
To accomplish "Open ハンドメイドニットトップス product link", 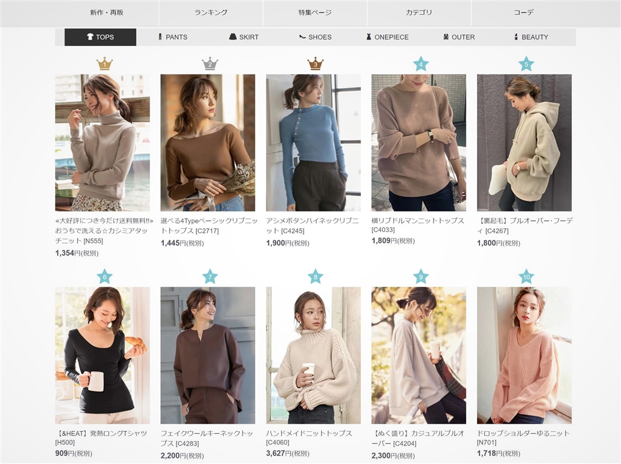I will (309, 434).
